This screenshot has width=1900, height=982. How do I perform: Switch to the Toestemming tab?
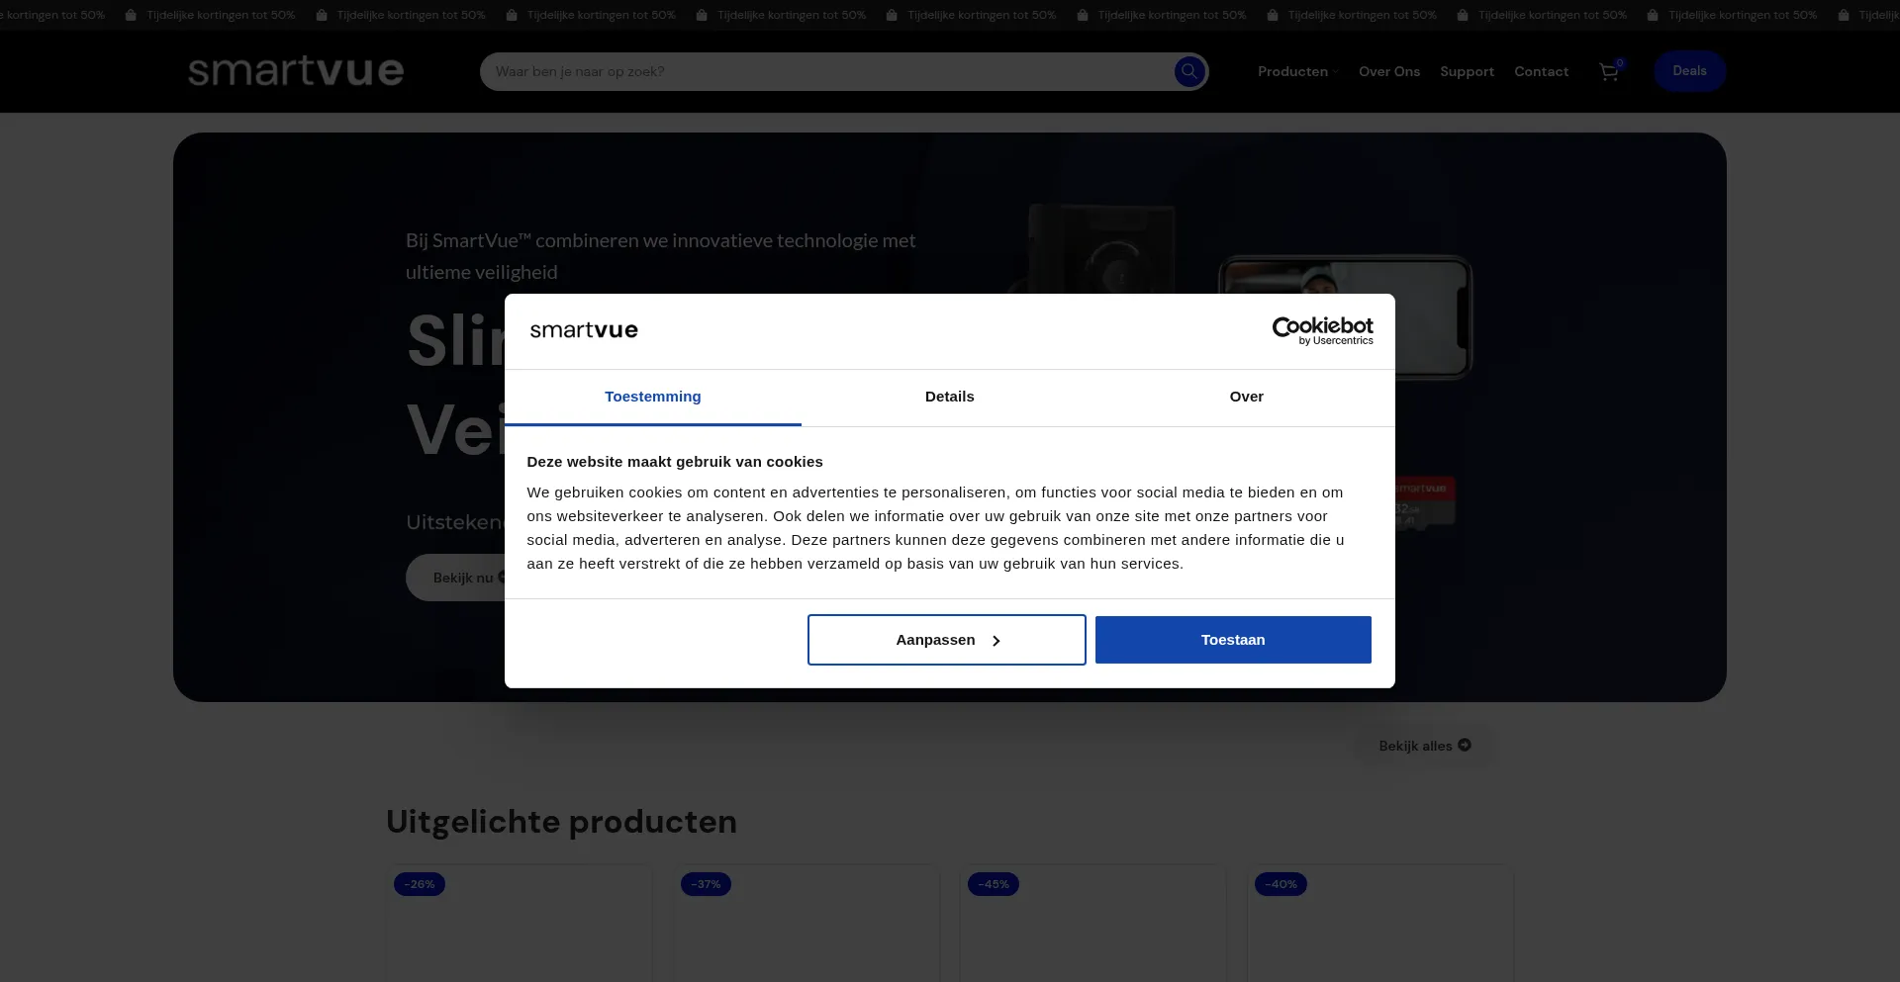click(x=653, y=397)
